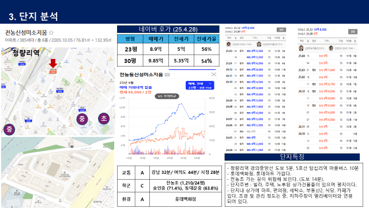Click the lease row priced 4억 4,000

coord(328,113)
